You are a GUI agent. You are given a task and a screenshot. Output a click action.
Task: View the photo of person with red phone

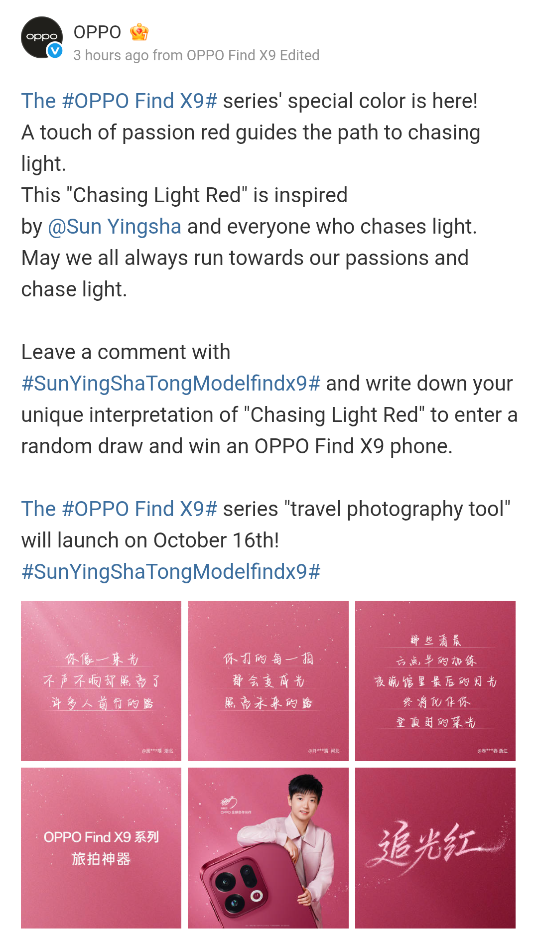pyautogui.click(x=268, y=847)
